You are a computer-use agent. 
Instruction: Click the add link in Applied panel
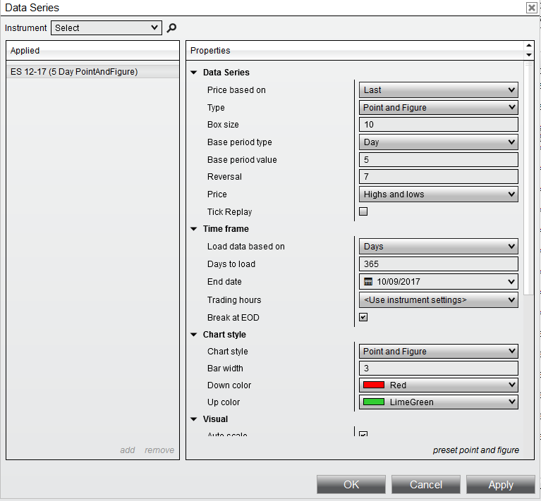point(127,450)
